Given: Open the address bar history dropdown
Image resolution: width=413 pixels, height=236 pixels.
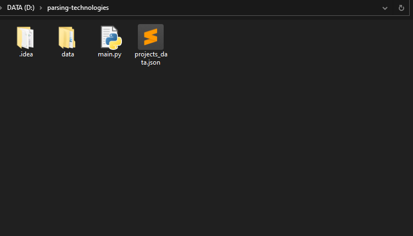Looking at the screenshot, I should coord(385,8).
